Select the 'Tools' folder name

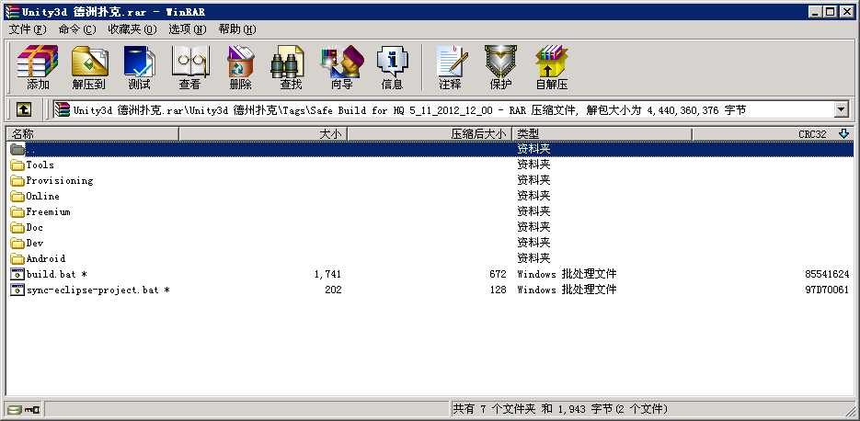(x=40, y=165)
